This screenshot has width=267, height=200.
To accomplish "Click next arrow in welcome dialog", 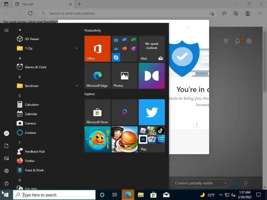I will (x=197, y=124).
